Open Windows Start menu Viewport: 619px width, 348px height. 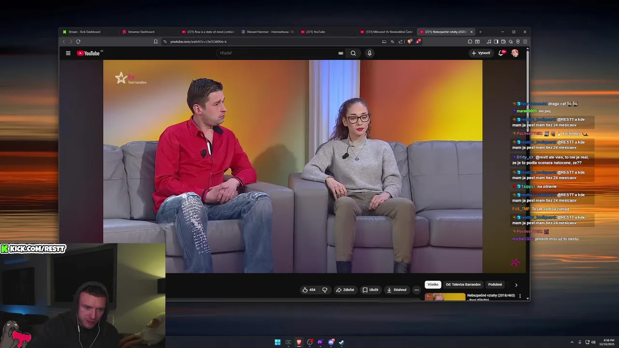tap(278, 342)
